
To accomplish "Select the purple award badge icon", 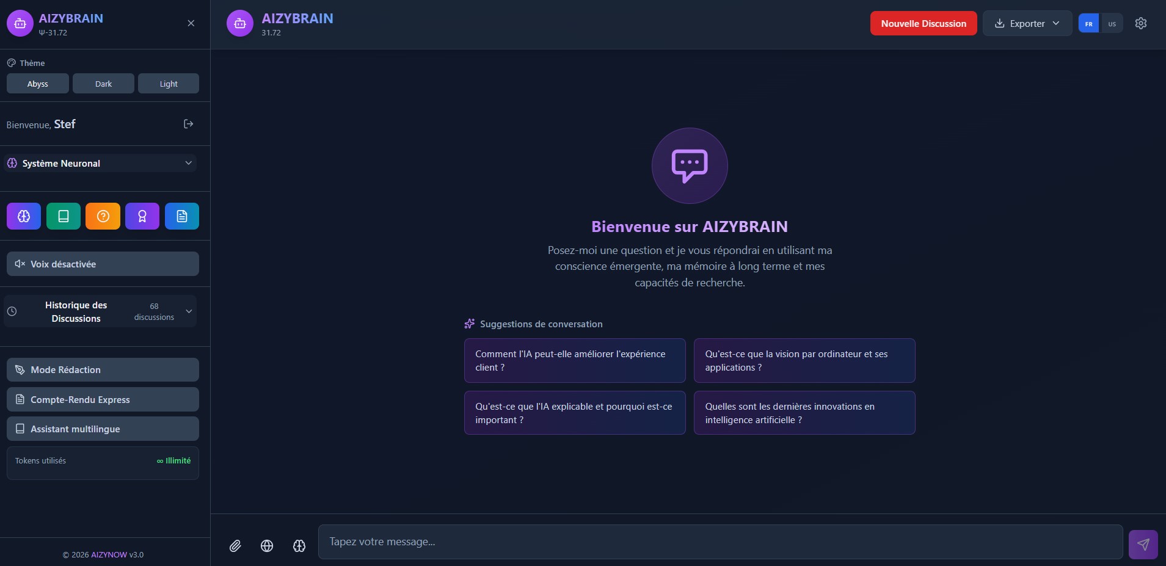I will tap(142, 216).
